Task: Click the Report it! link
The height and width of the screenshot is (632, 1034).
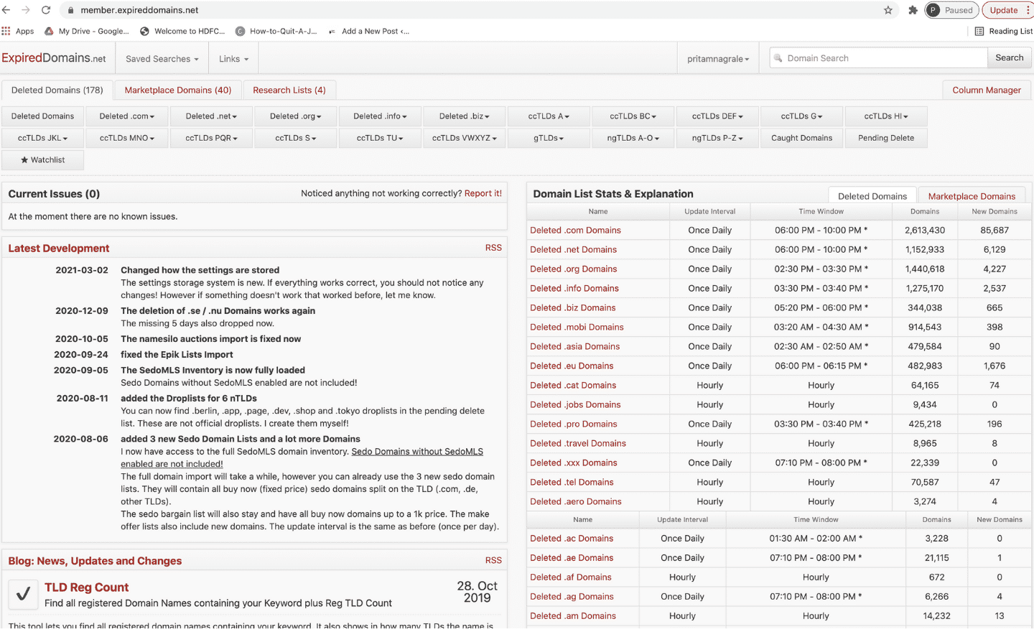Action: 483,193
